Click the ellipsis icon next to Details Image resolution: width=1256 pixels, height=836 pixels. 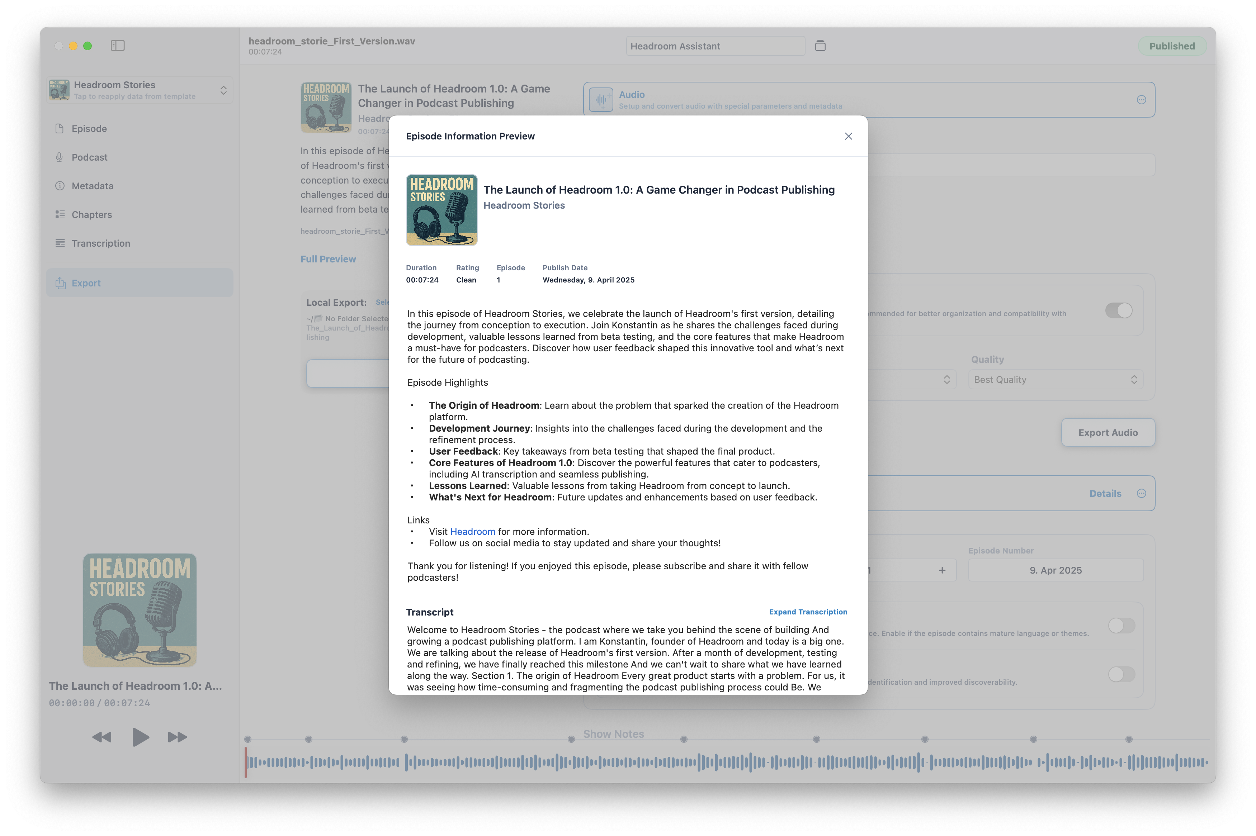[1141, 493]
